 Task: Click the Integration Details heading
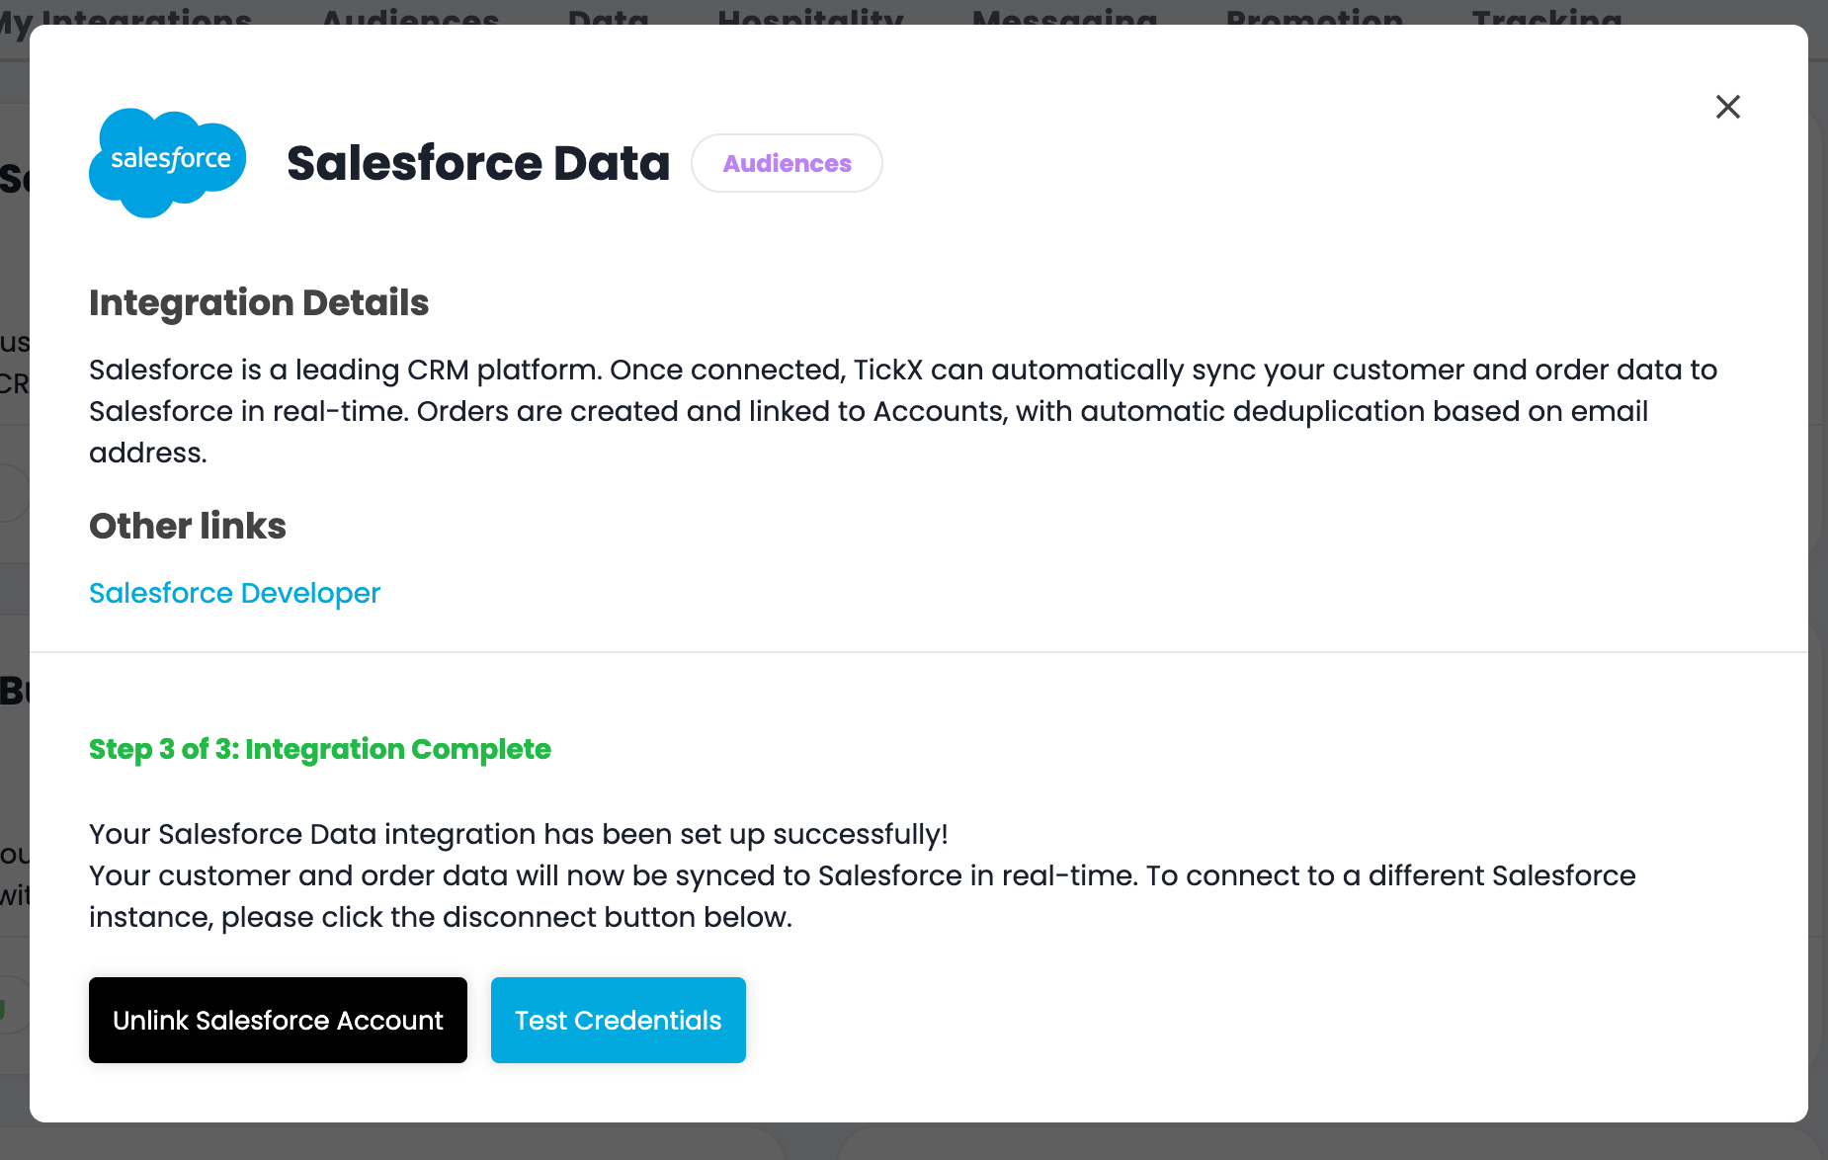[259, 302]
